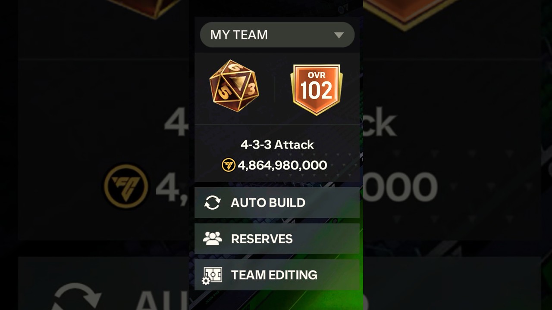Tap the Auto Build refresh arrows icon

tap(213, 202)
